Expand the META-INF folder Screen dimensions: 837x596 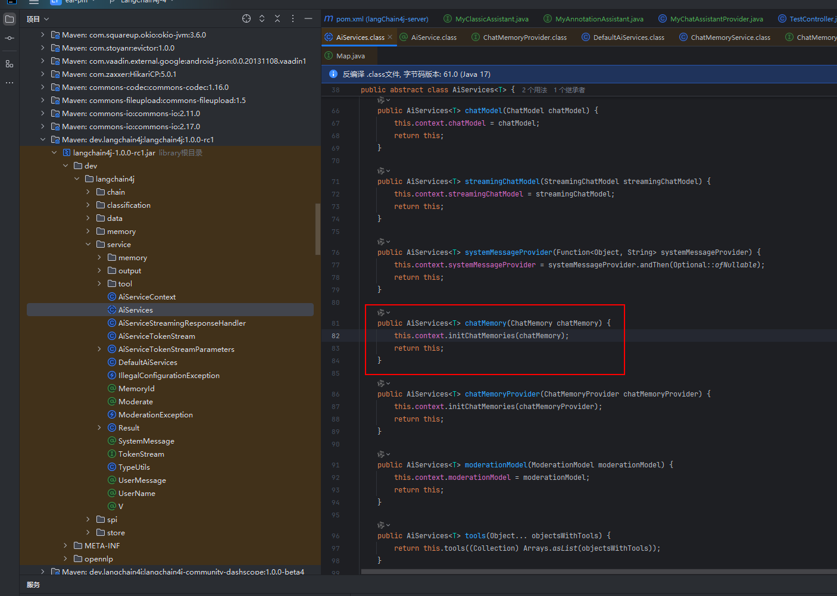pyautogui.click(x=65, y=546)
